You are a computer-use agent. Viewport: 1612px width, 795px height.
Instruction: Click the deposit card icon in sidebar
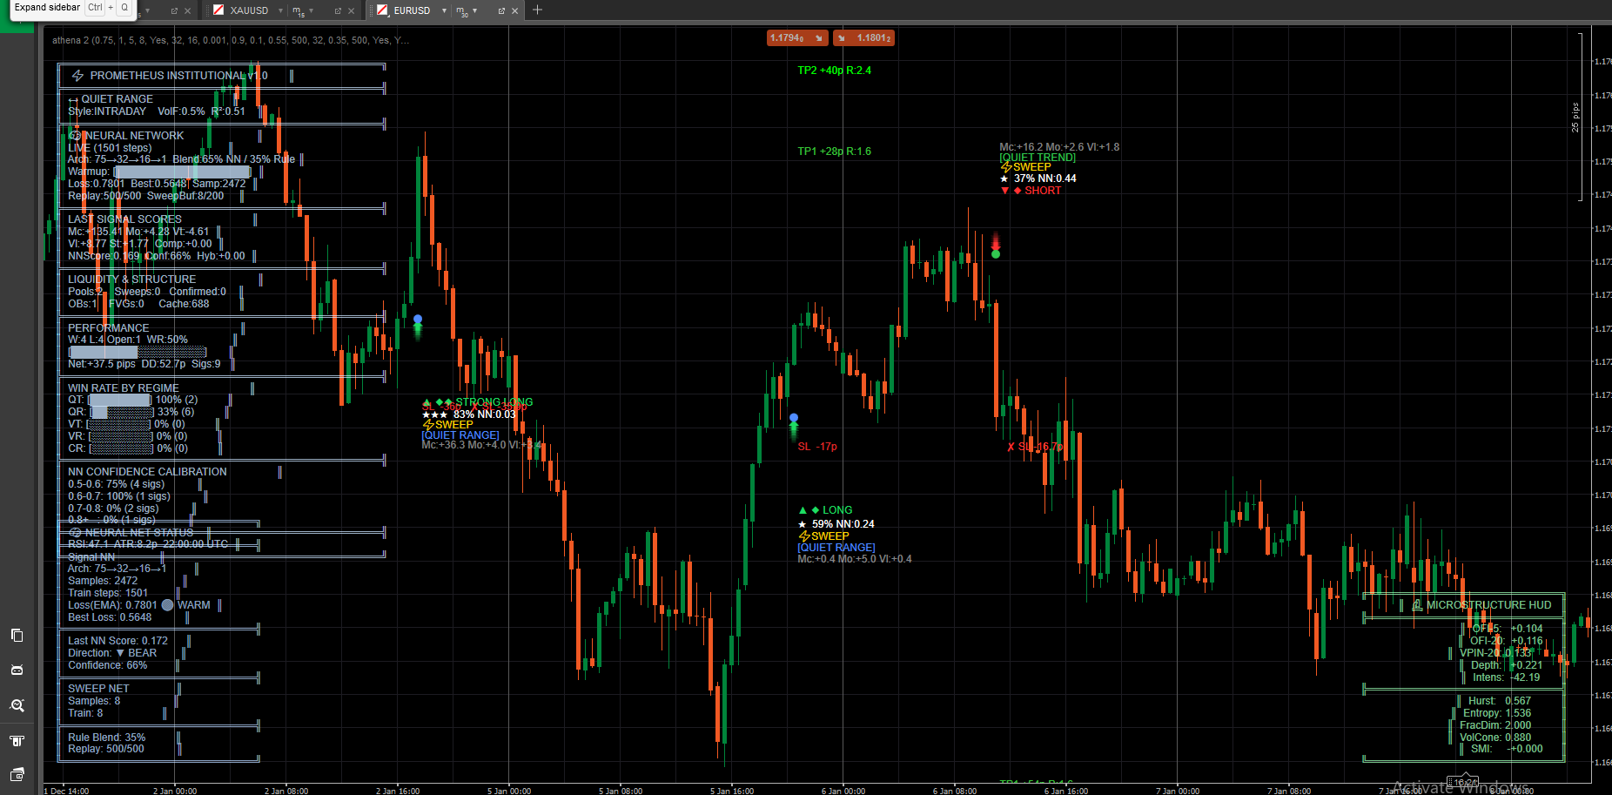coord(17,740)
